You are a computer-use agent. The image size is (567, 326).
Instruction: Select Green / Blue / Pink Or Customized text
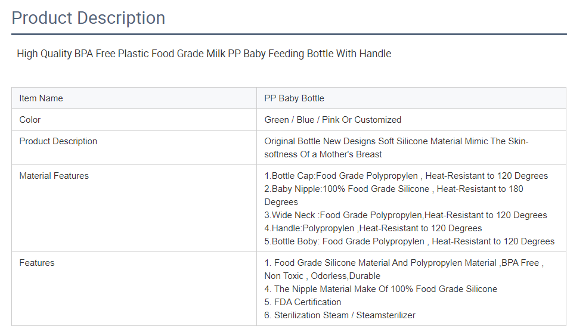333,120
